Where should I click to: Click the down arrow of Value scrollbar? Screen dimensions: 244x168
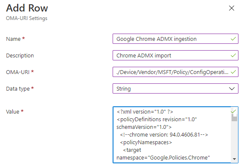234,159
